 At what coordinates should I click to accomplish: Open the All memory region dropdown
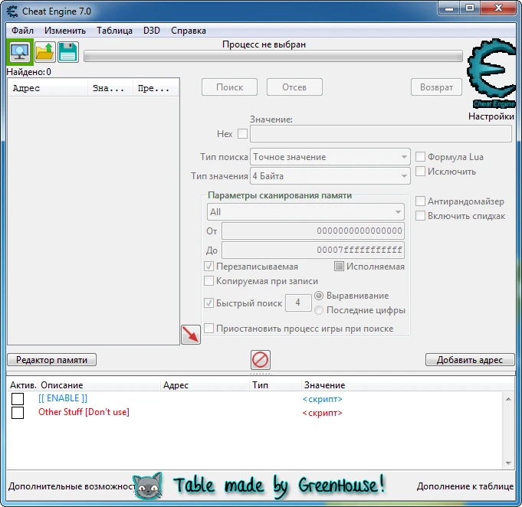point(306,212)
